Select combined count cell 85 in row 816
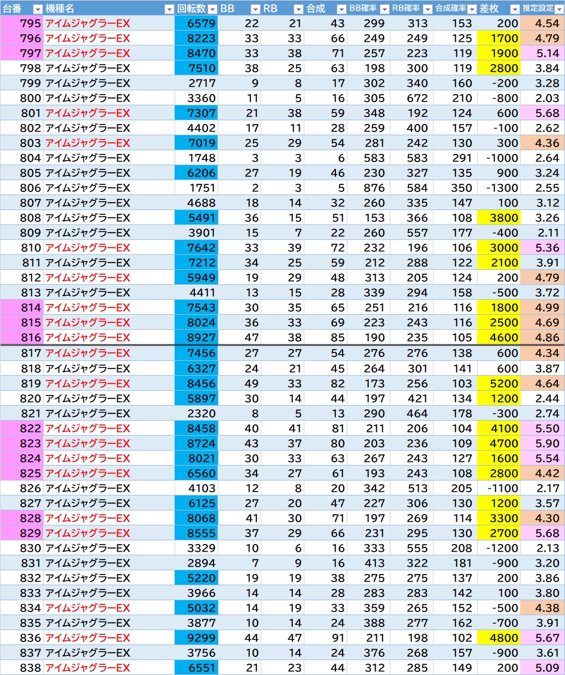This screenshot has height=675, width=565. 325,337
